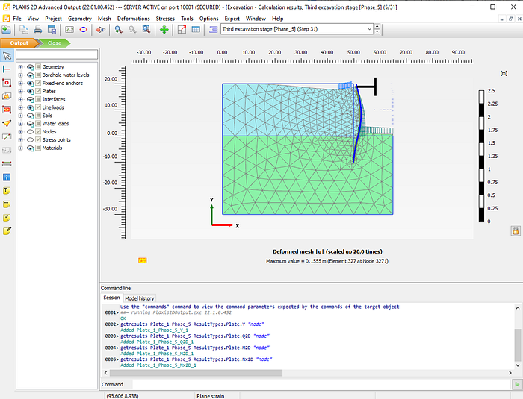Show Geometry using its eye icon
Screen dimensions: 523x399
click(x=30, y=66)
